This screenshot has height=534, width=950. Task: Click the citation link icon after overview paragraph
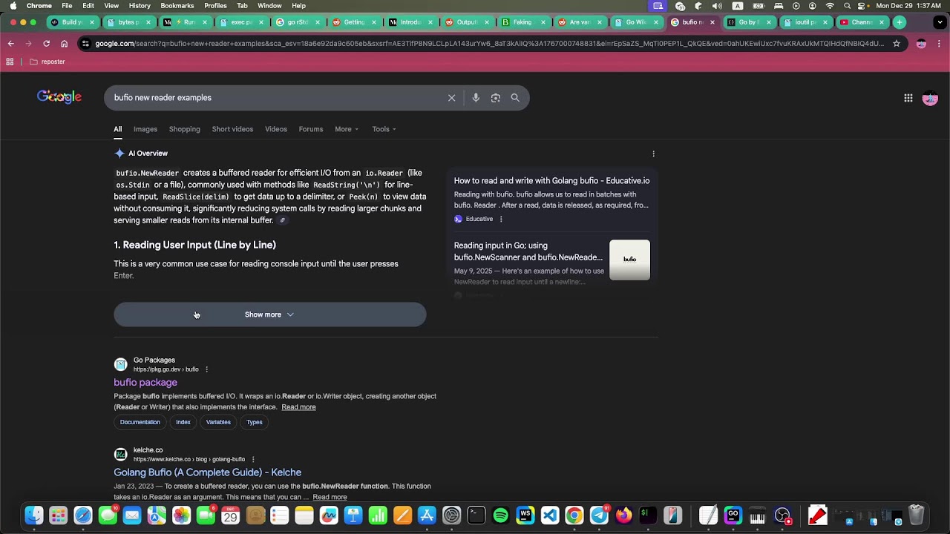click(x=282, y=220)
